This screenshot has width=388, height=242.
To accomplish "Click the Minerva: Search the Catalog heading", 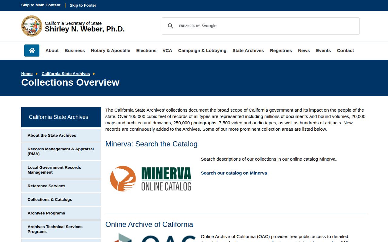I will (x=151, y=144).
